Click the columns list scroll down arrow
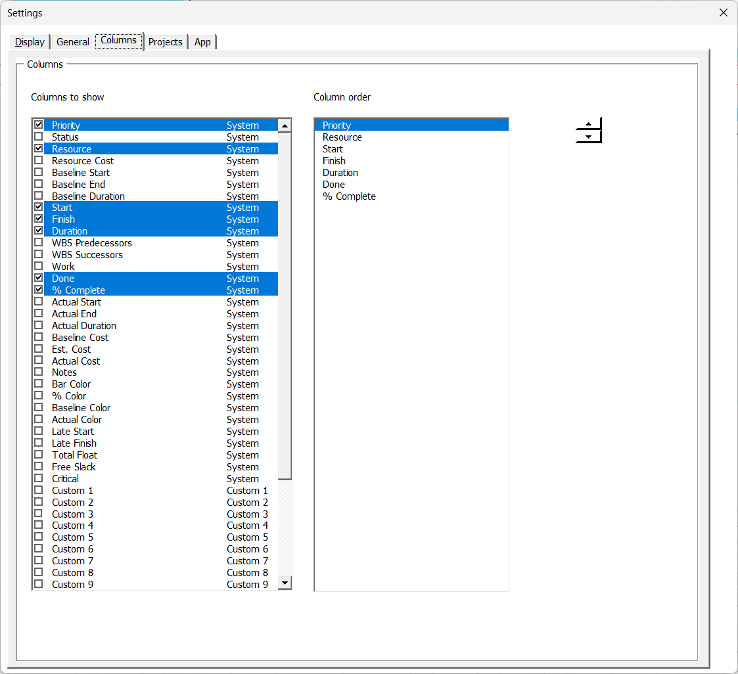This screenshot has height=674, width=738. coord(285,583)
